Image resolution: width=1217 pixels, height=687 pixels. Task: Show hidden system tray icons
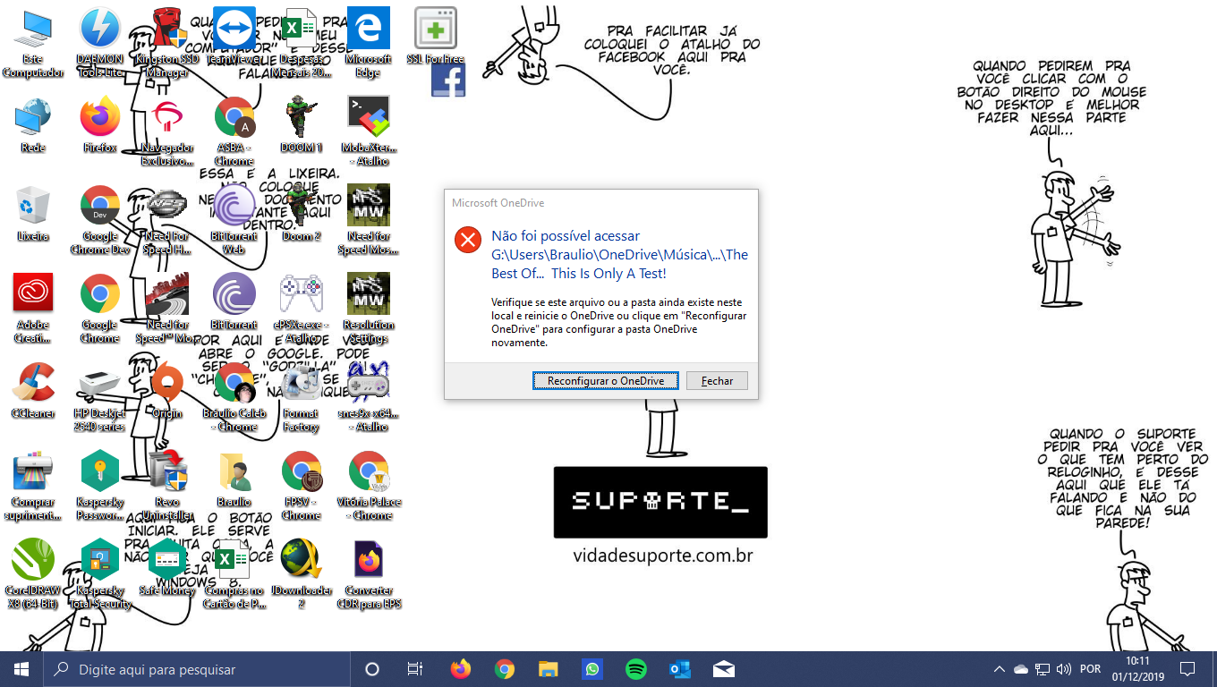pos(1000,669)
